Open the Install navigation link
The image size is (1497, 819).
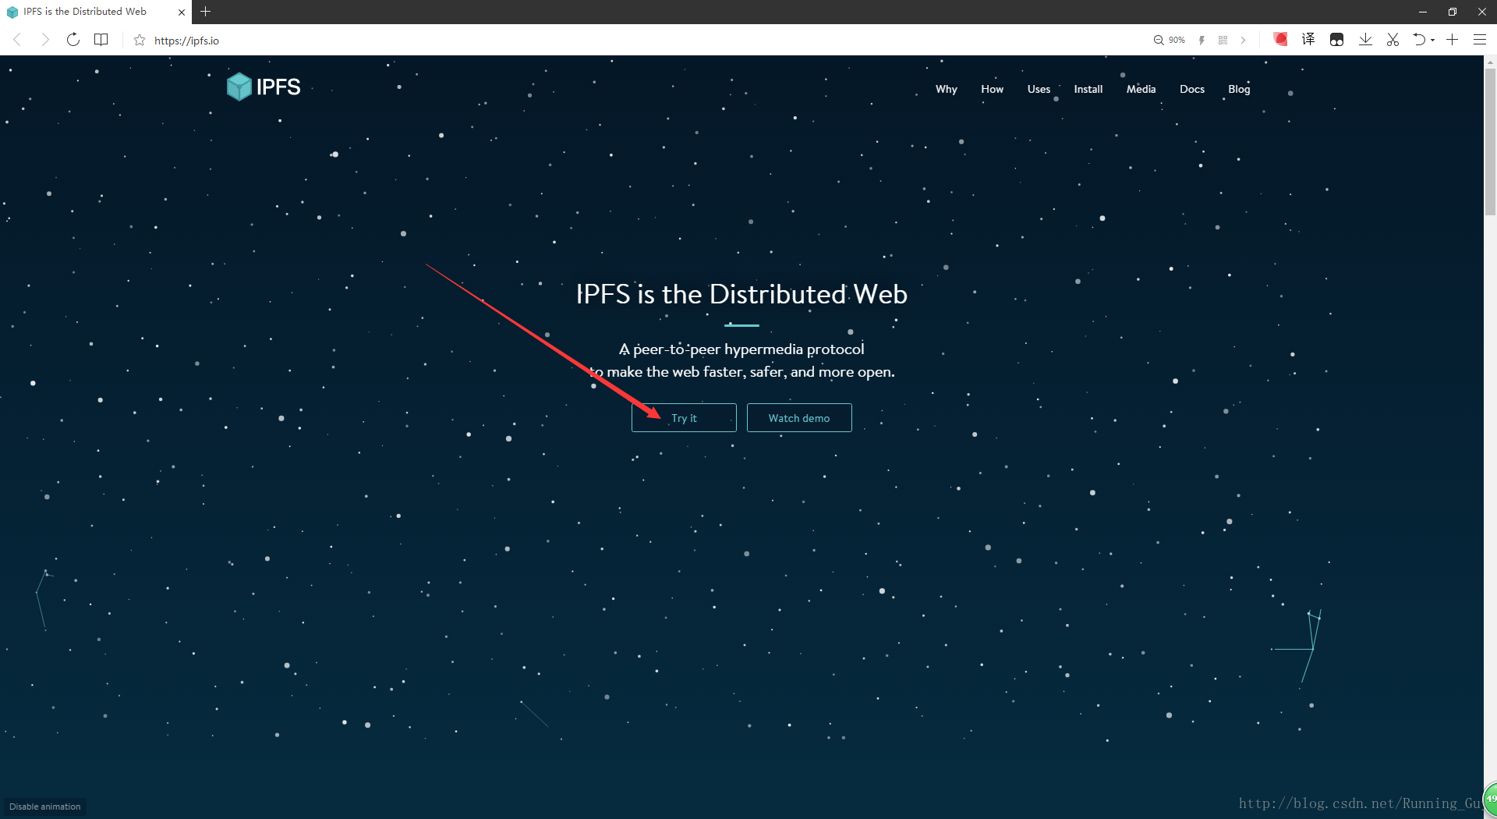point(1088,89)
